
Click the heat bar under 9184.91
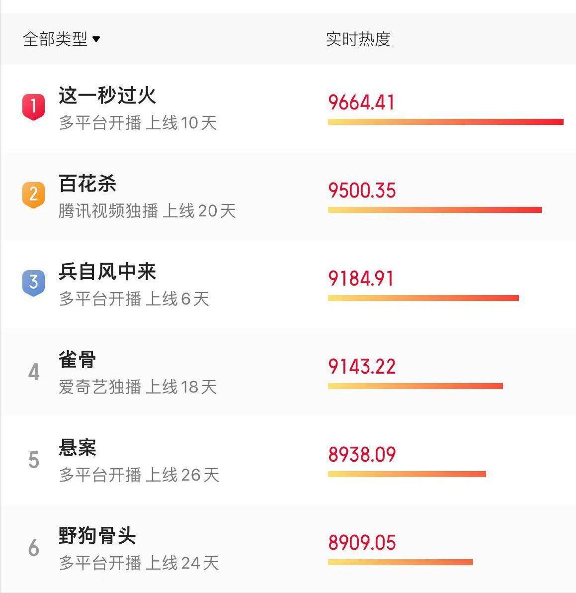coord(423,298)
